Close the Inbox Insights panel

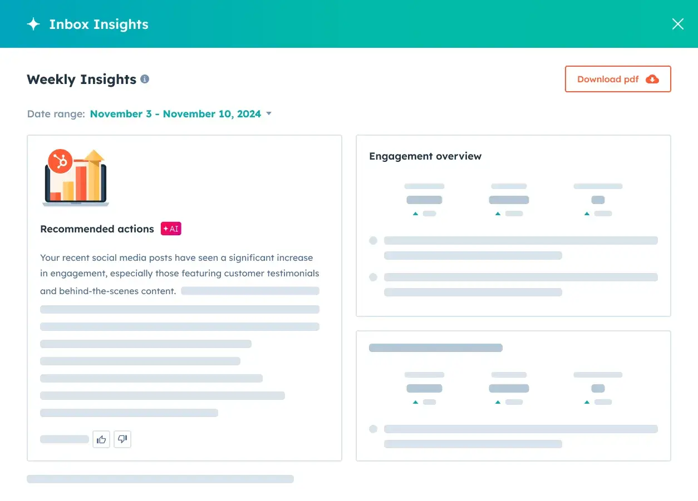pyautogui.click(x=677, y=24)
